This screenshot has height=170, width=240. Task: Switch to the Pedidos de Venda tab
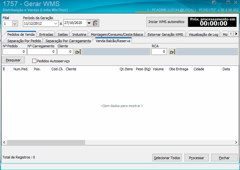tap(21, 35)
